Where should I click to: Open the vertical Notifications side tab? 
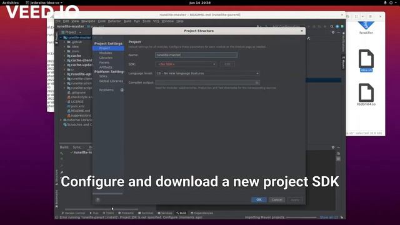343,42
